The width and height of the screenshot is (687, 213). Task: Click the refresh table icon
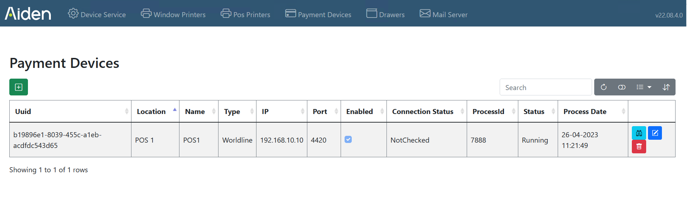(x=604, y=87)
